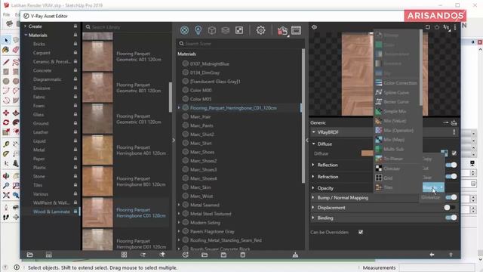Select 0107_MidnightBlue material
This screenshot has width=483, height=272.
pos(210,63)
